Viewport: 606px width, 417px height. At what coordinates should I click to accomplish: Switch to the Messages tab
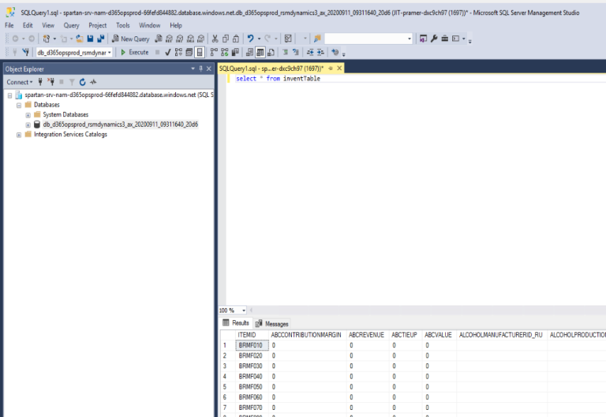(271, 323)
